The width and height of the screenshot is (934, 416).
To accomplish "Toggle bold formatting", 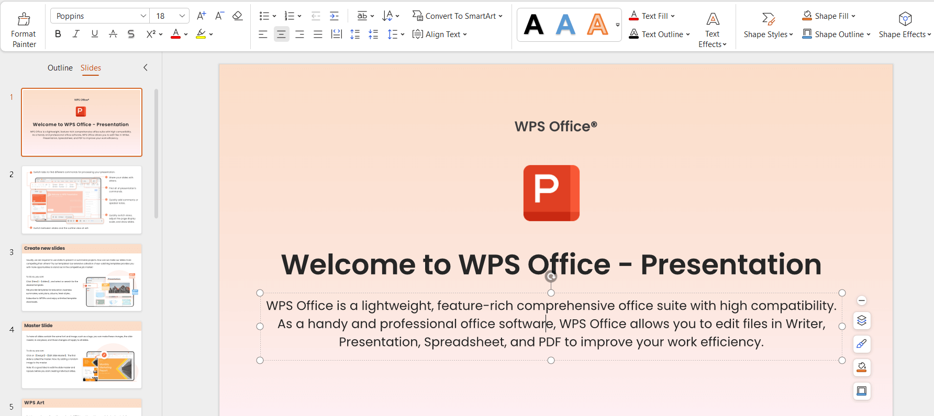I will coord(58,34).
